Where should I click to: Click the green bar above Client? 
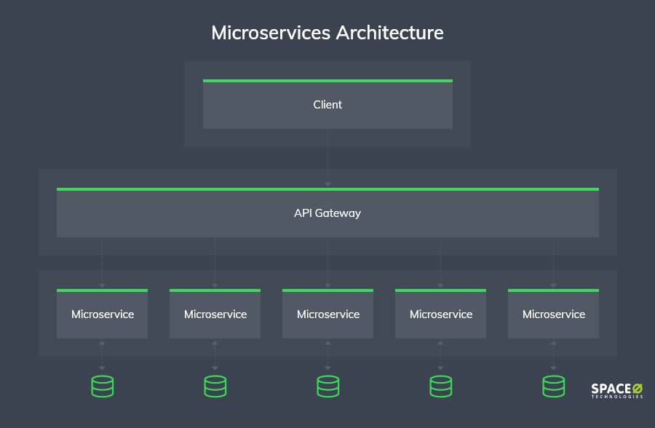pos(328,81)
